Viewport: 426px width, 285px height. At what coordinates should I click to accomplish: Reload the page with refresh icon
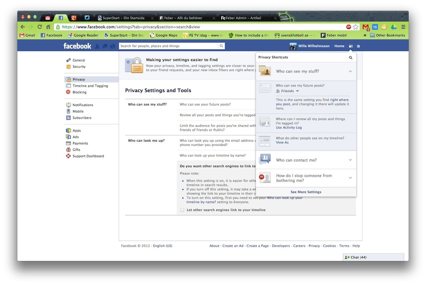[x=40, y=27]
